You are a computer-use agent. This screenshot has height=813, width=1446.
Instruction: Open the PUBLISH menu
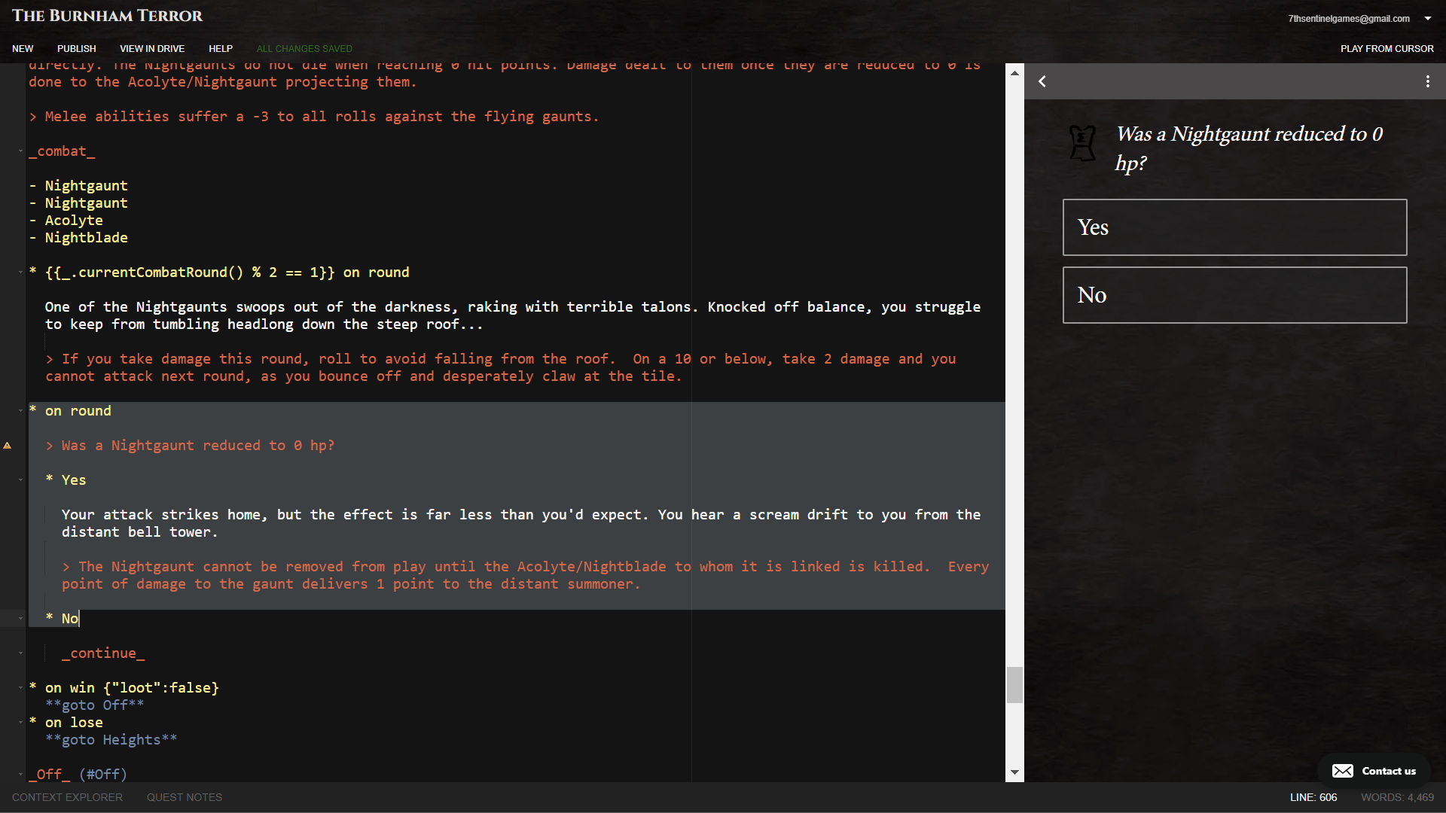point(76,48)
